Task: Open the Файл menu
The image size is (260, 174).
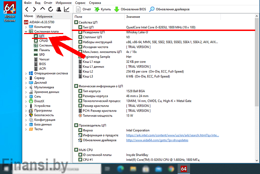Action: click(x=28, y=3)
